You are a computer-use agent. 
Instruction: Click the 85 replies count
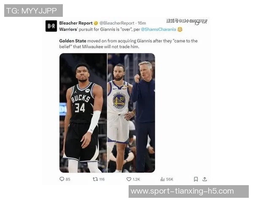tap(68, 179)
